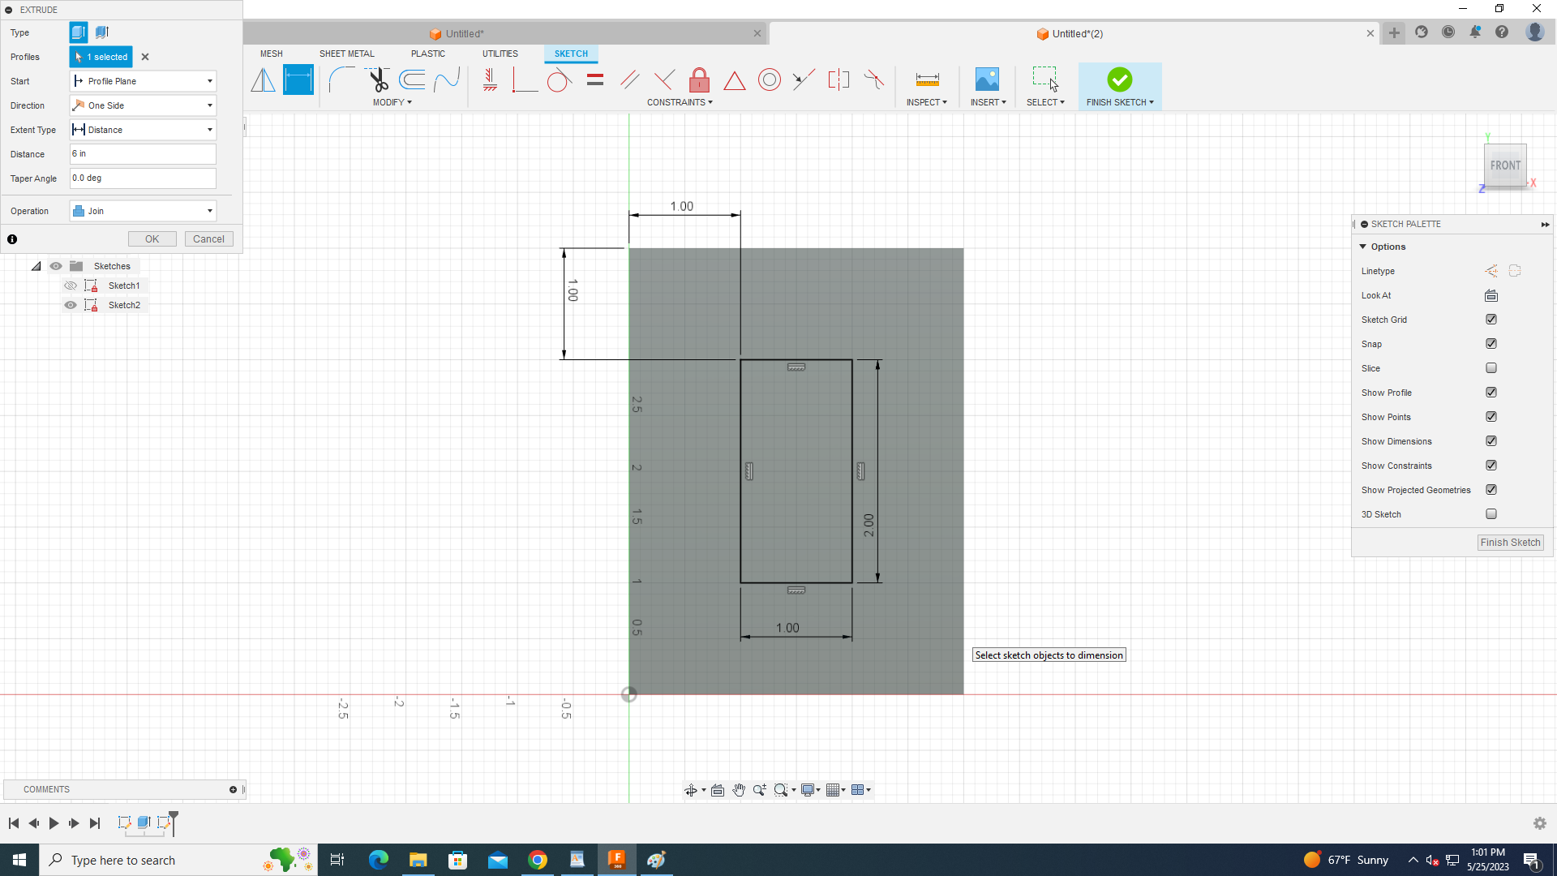Show Sketch1 using its eye icon
This screenshot has width=1557, height=876.
tap(71, 286)
